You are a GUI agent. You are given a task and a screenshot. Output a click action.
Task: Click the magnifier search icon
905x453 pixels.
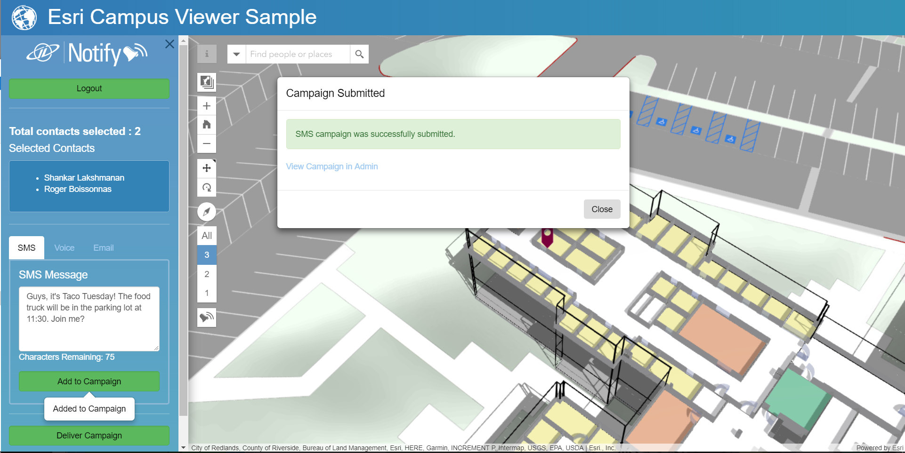359,54
